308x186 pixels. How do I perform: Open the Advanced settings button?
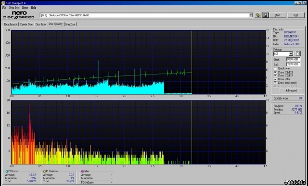tap(291, 91)
